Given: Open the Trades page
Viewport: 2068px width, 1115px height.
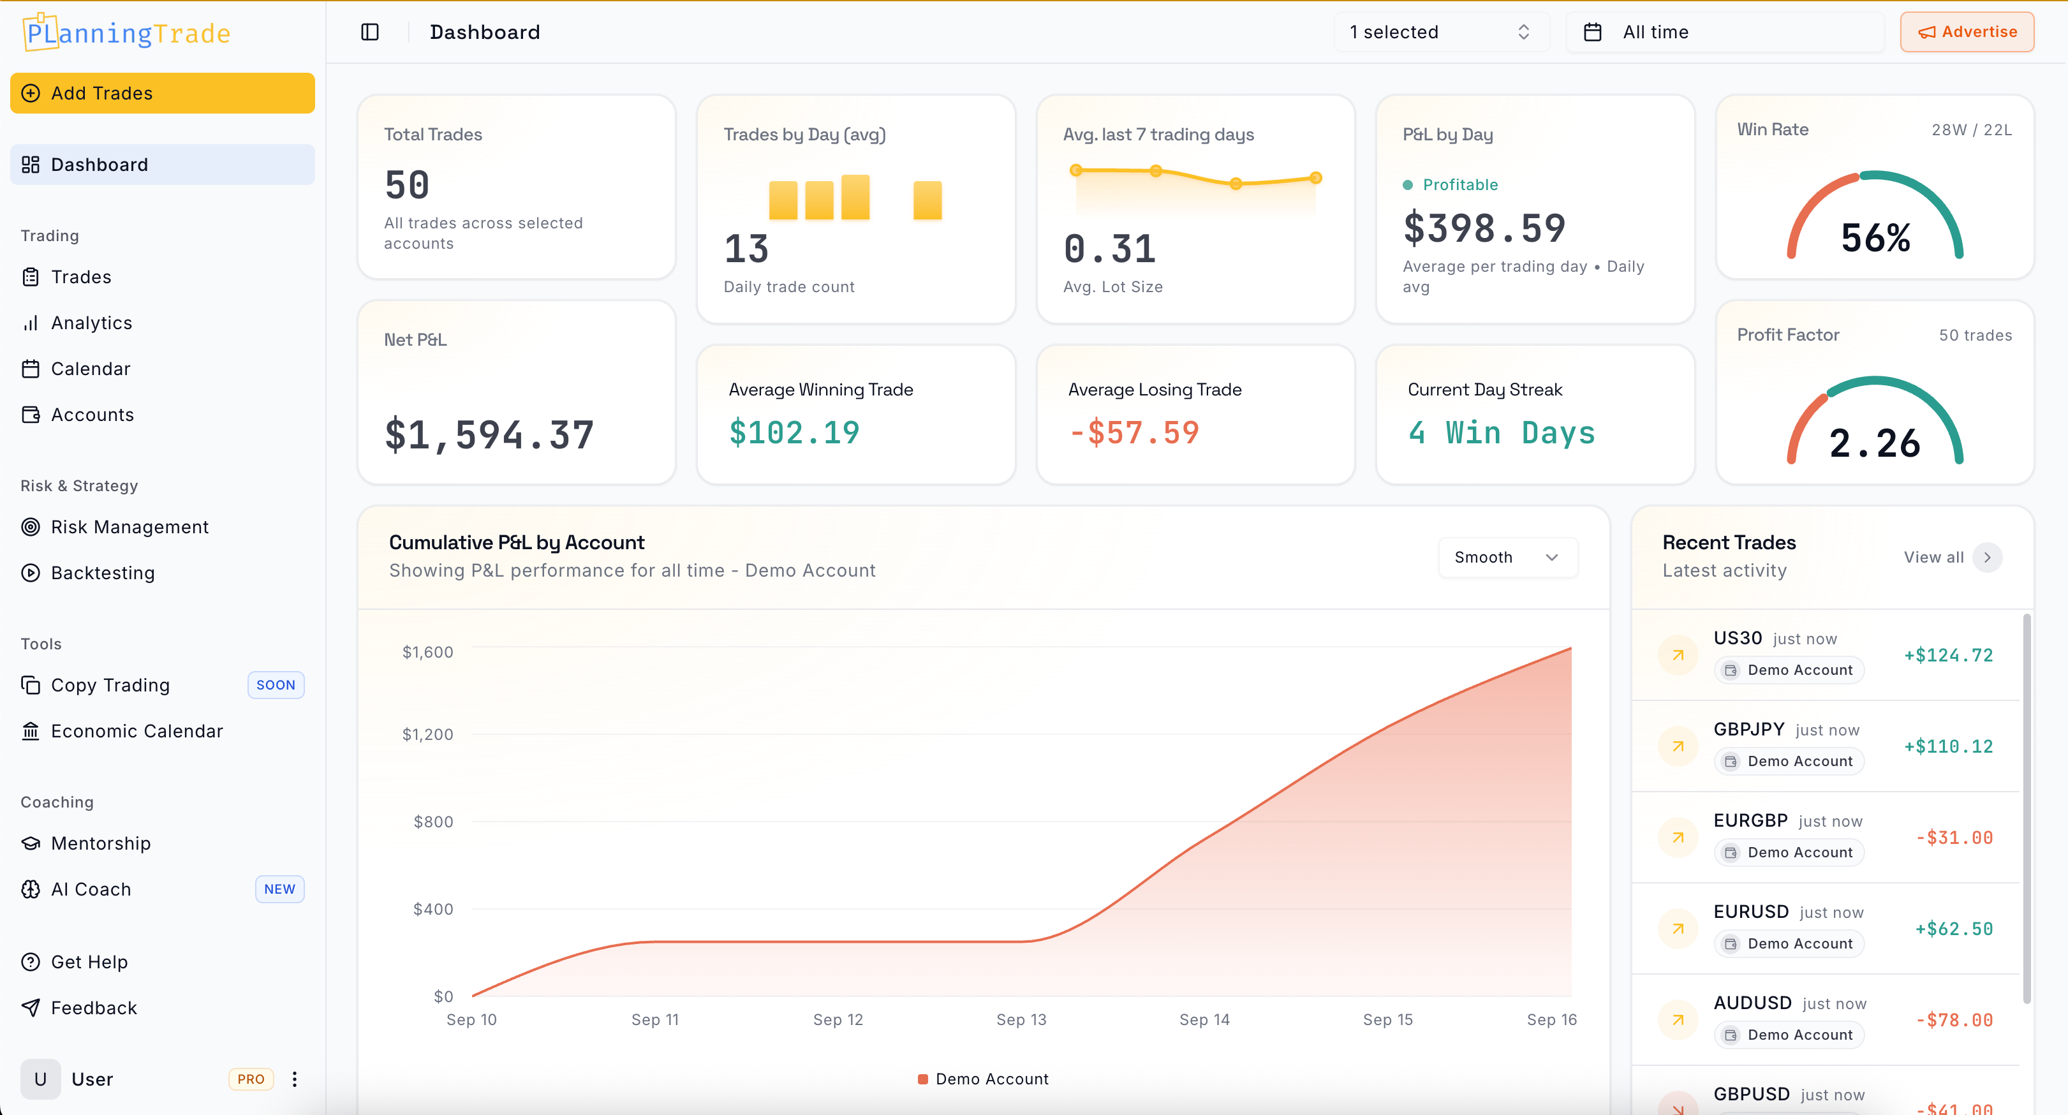Looking at the screenshot, I should coord(162,277).
